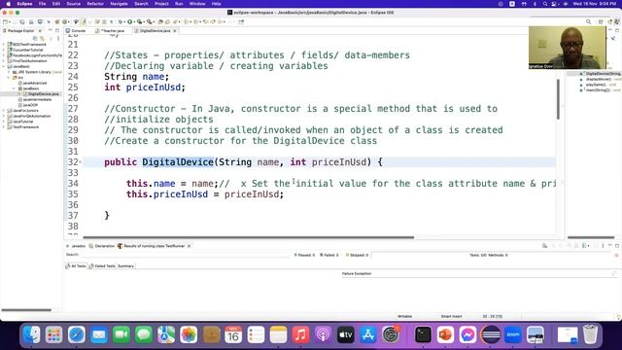Open Trash in the dock

coord(590,334)
